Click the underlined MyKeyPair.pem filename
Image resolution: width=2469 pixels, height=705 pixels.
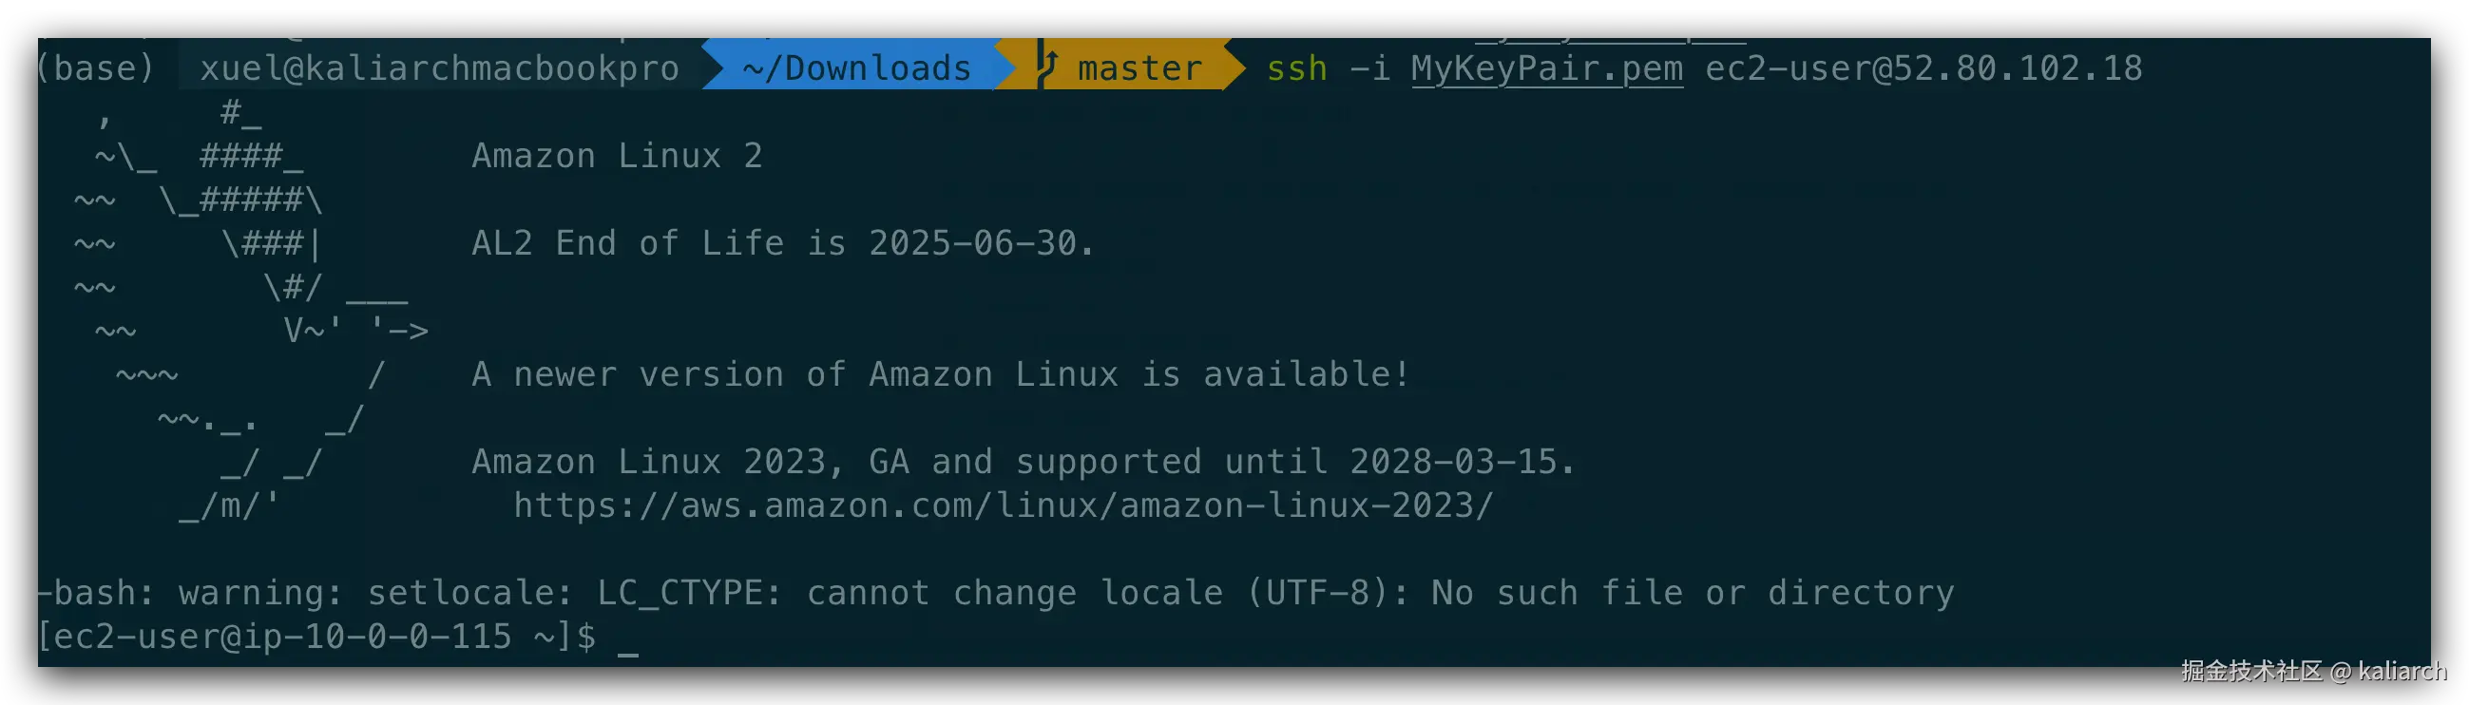coord(1546,68)
